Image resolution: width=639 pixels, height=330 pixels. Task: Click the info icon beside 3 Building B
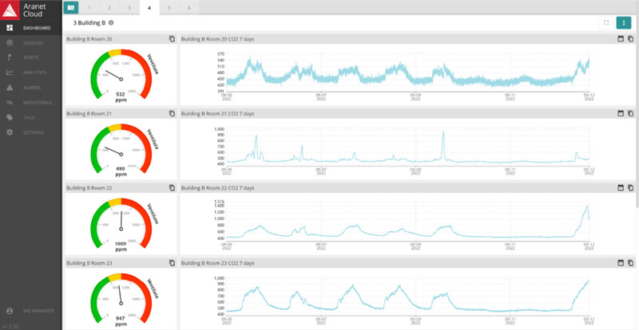pos(111,23)
